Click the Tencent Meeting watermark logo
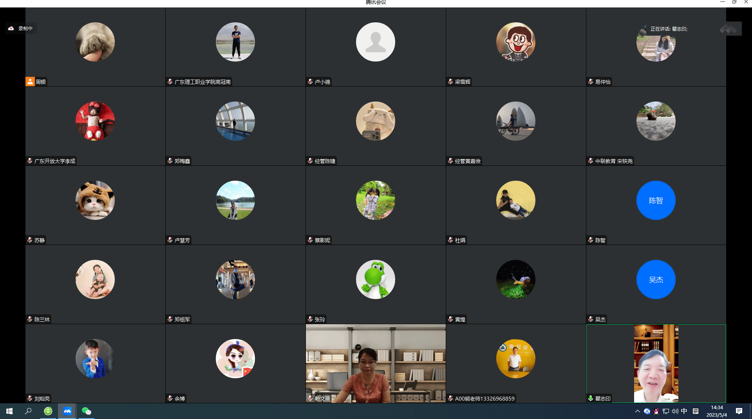 coord(730,29)
